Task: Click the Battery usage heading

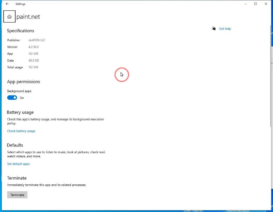Action: (x=20, y=112)
